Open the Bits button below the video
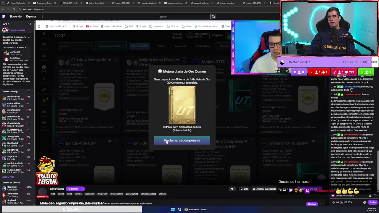379x213 pixels. [x=244, y=189]
